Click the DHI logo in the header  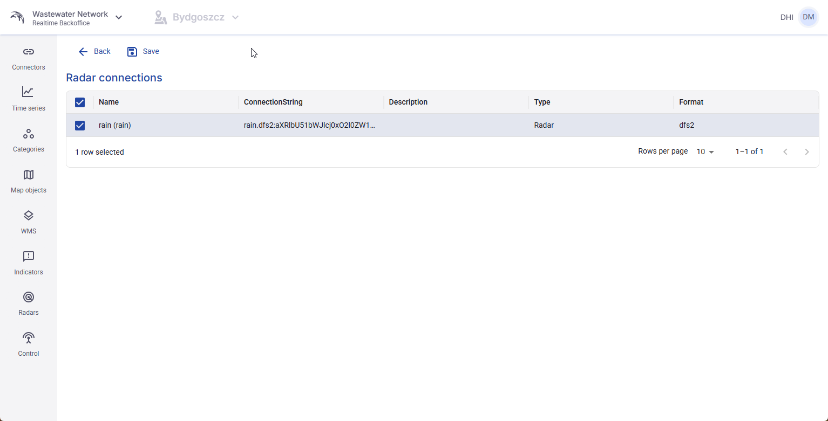(x=17, y=18)
